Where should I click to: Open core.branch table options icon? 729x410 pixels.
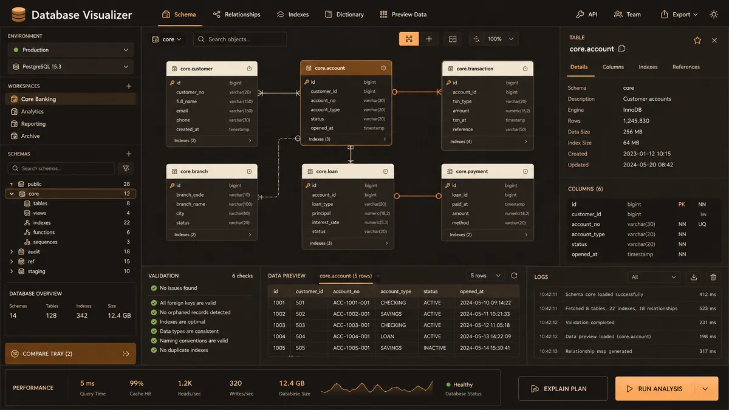pyautogui.click(x=249, y=171)
